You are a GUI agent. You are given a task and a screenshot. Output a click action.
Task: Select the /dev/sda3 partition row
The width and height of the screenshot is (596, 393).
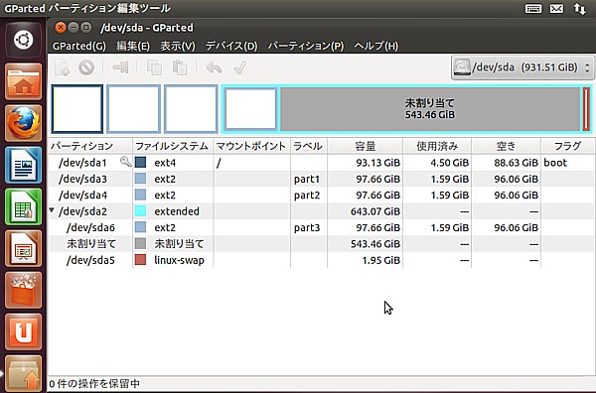(322, 179)
